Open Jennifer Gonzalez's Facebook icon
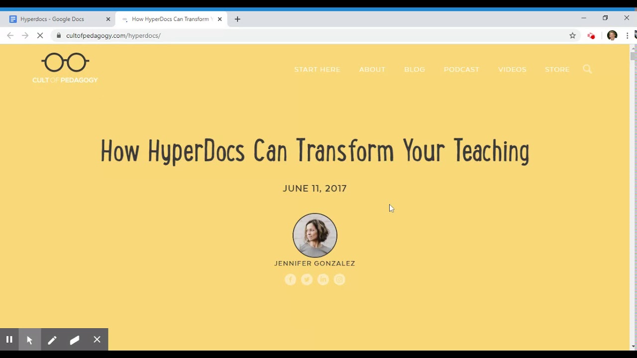The width and height of the screenshot is (637, 358). point(291,280)
